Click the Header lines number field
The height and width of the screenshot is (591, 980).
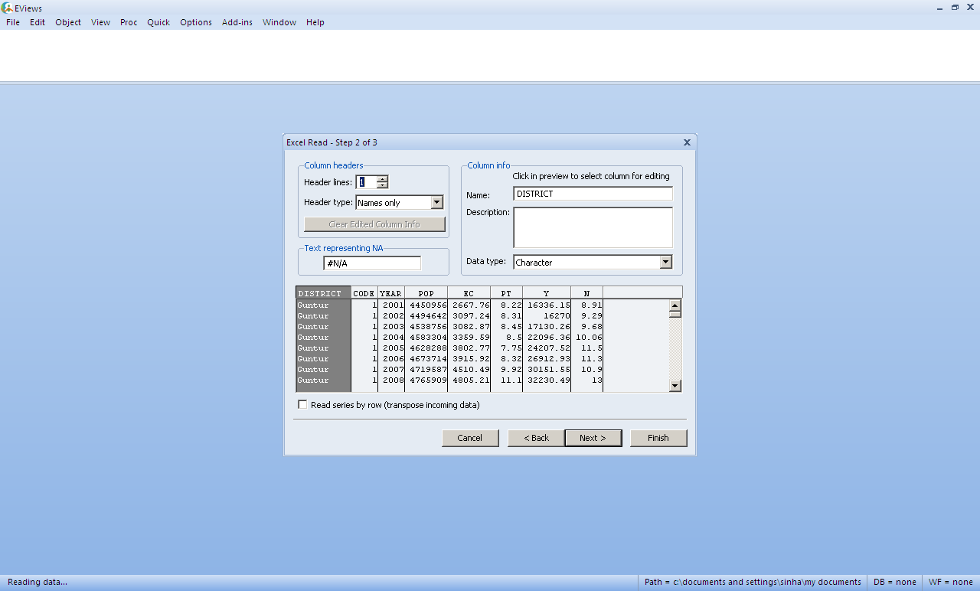click(366, 182)
